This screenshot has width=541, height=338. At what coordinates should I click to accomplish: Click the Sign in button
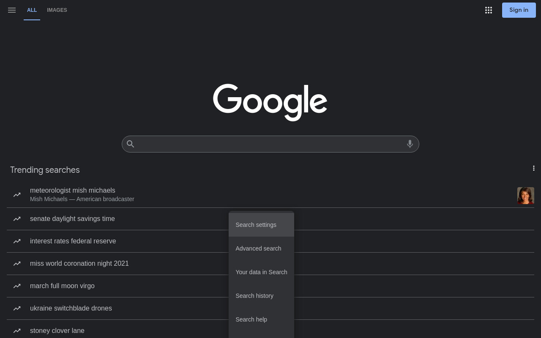click(519, 10)
